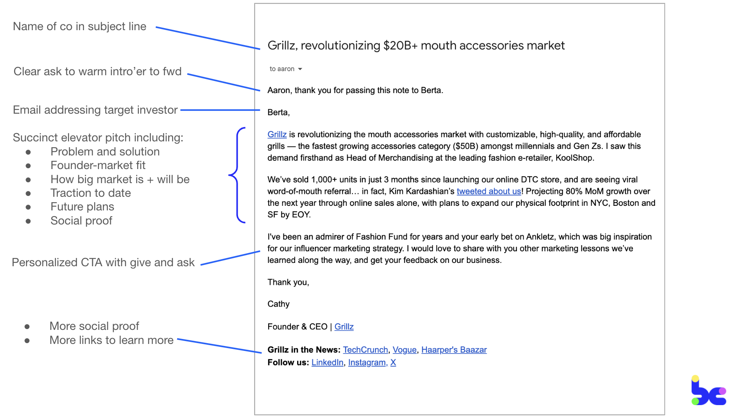The height and width of the screenshot is (420, 738).
Task: Click the "More links to learn more" bullet
Action: coord(111,340)
